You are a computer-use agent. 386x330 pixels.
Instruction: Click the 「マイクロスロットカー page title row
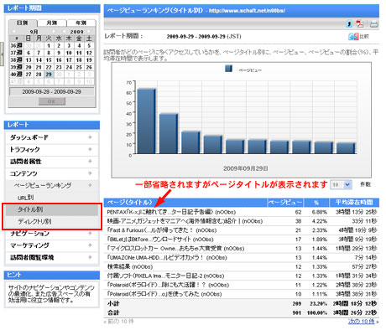[x=175, y=249]
